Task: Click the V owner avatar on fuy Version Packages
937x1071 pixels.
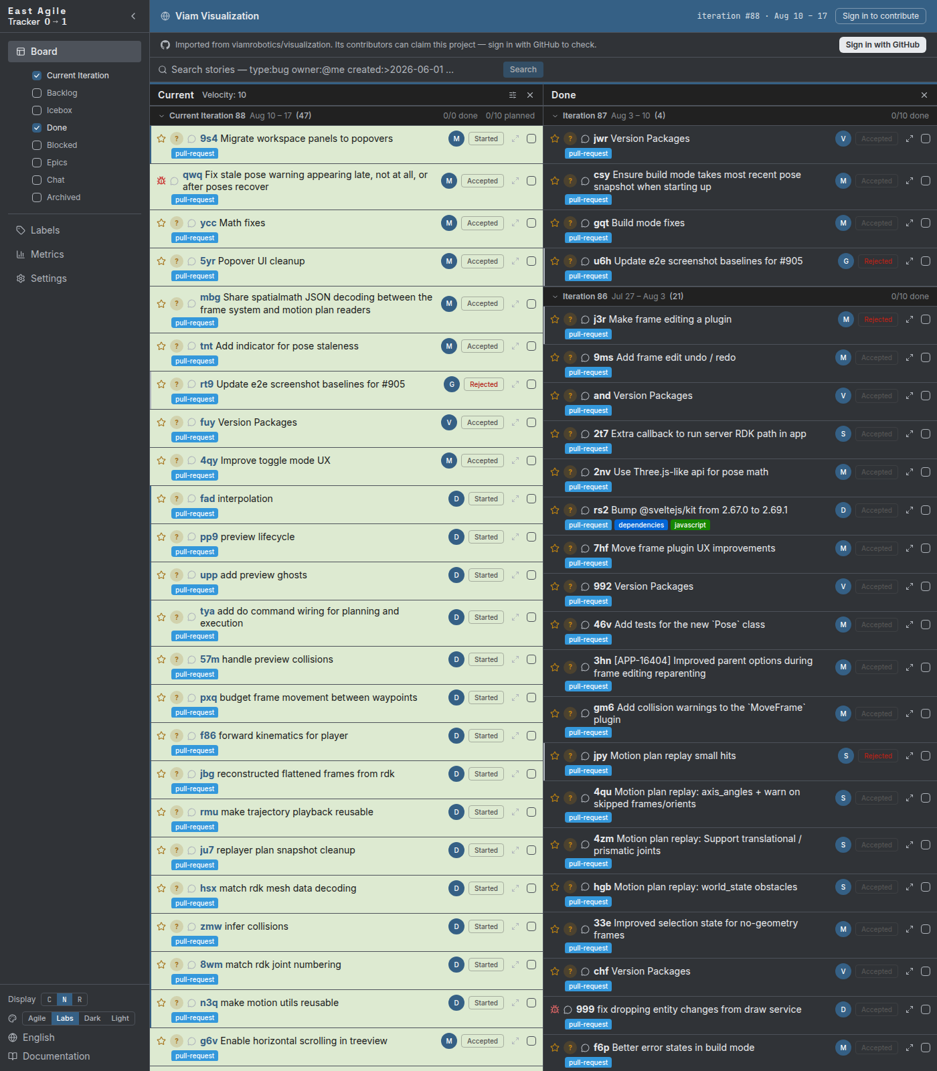Action: click(x=449, y=422)
